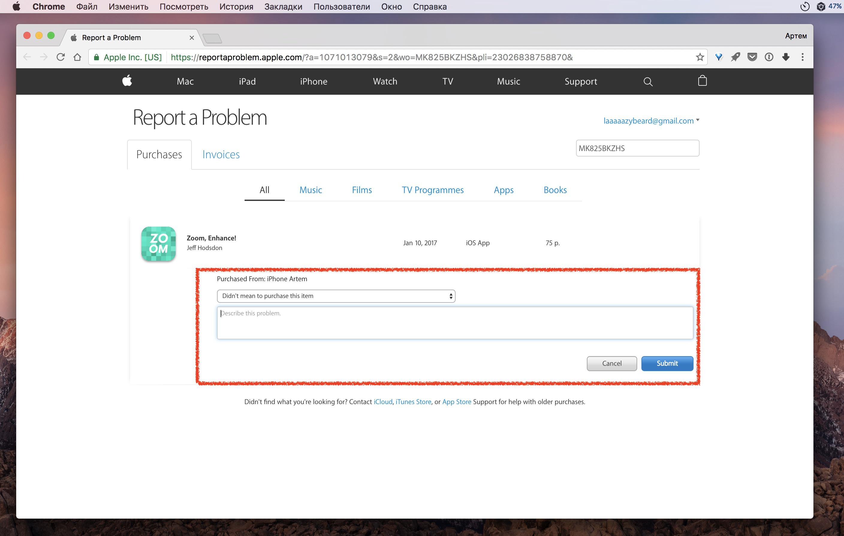Switch to the Purchases tab
The image size is (844, 536).
click(x=159, y=155)
